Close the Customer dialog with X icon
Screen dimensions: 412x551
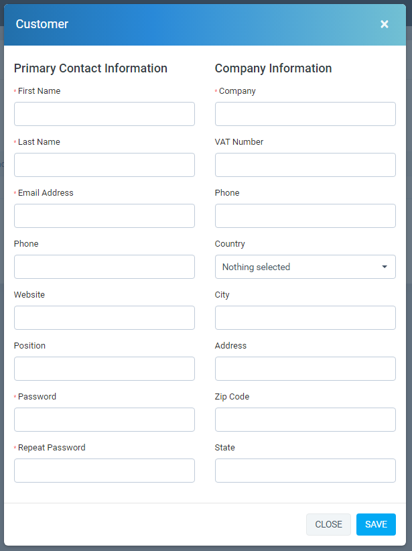pos(385,24)
